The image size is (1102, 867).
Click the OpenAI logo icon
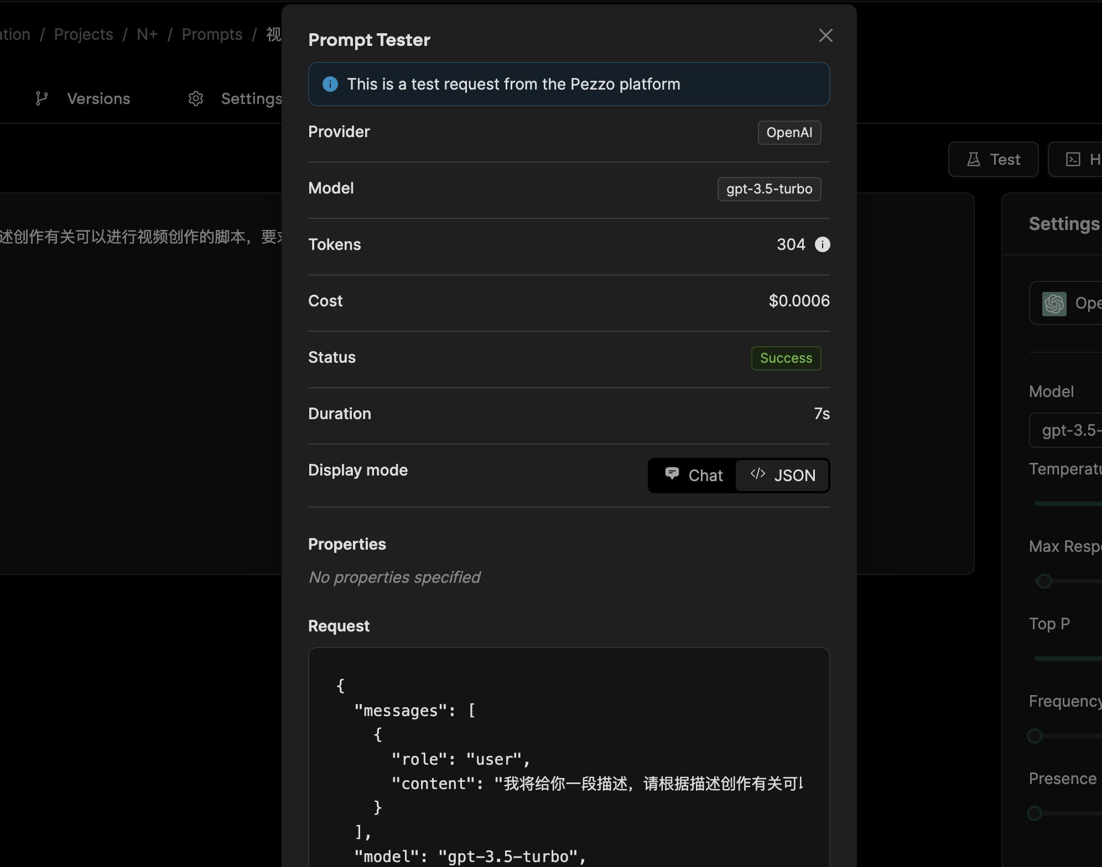1054,304
